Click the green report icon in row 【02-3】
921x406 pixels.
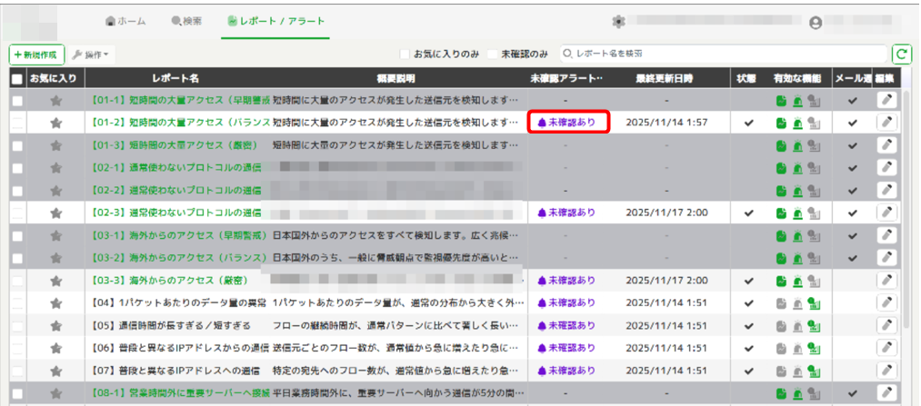click(x=781, y=213)
